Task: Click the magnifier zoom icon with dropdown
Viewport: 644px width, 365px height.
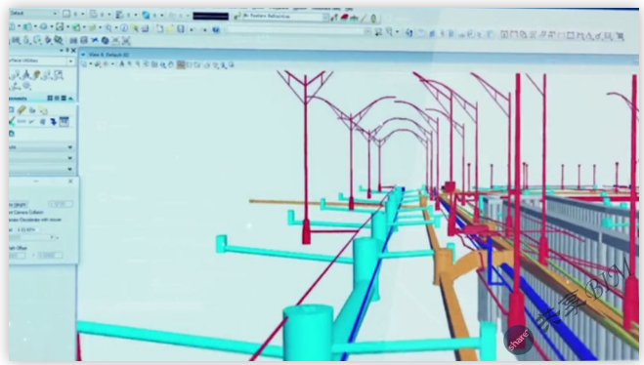Action: 108,28
